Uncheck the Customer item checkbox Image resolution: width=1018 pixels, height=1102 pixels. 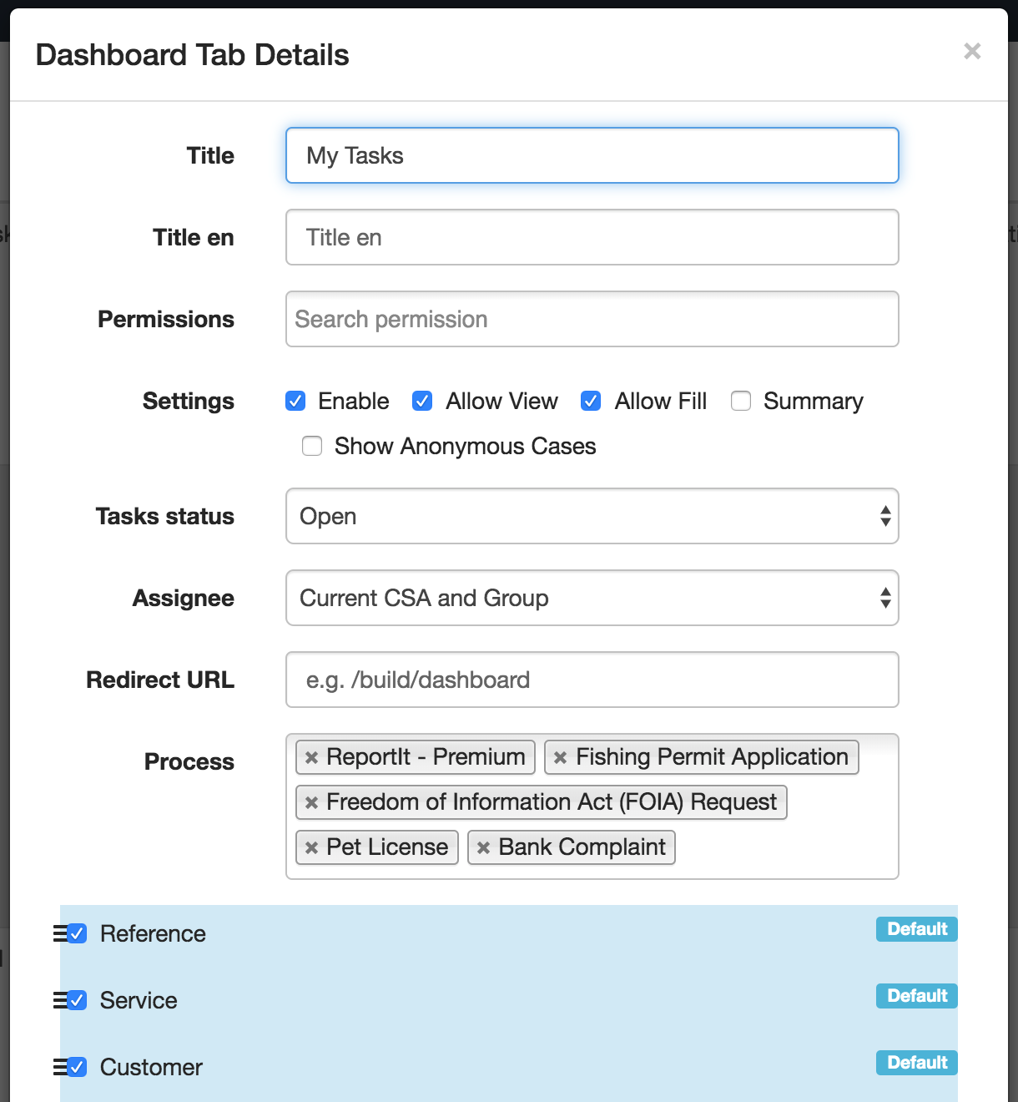[x=76, y=1067]
